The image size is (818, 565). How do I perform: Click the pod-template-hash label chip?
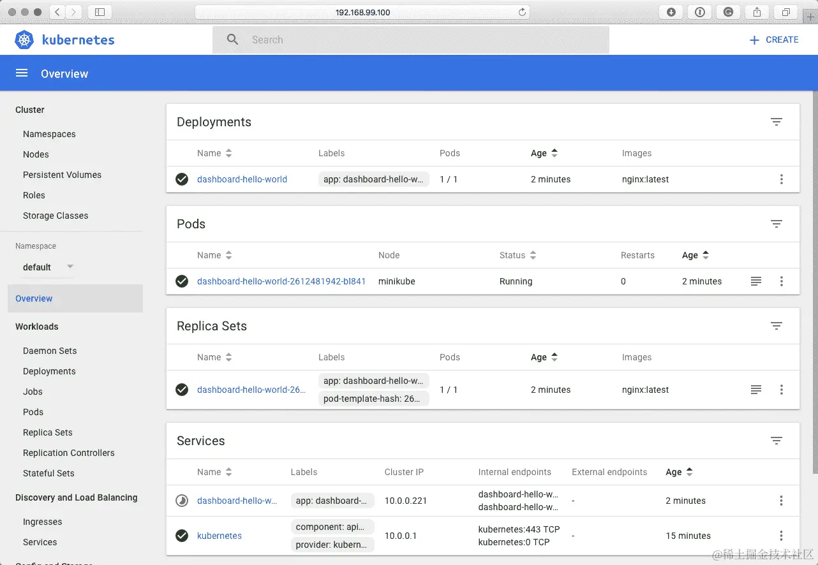373,399
